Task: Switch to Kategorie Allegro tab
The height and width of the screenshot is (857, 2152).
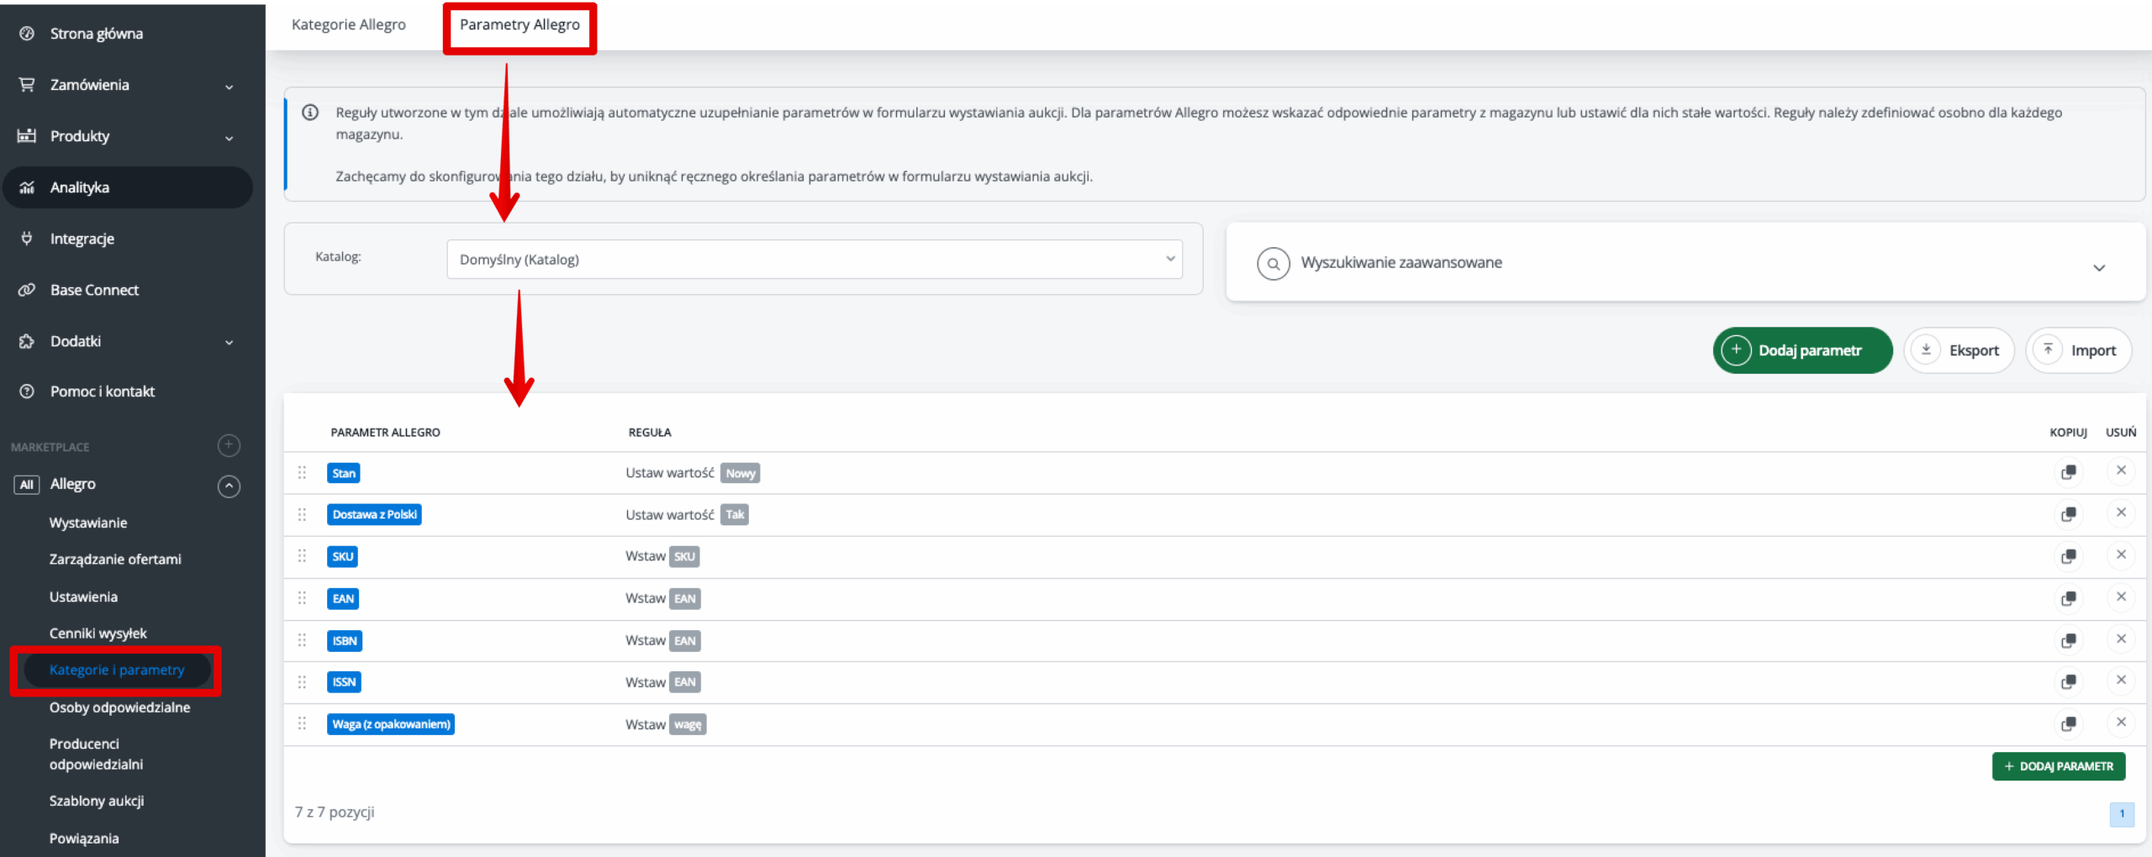Action: point(348,25)
